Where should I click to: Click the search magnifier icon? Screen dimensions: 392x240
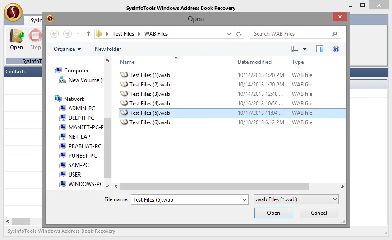pyautogui.click(x=335, y=34)
